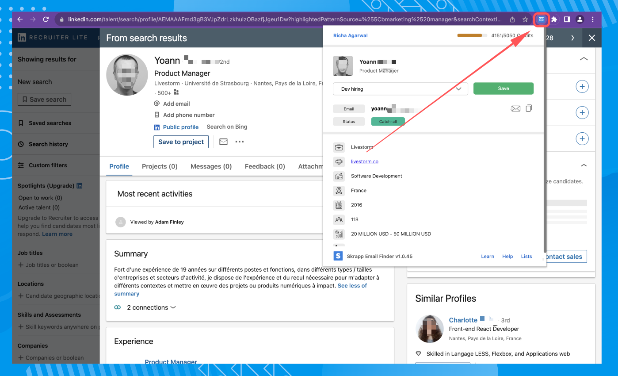Viewport: 618px width, 376px height.
Task: Collapse the top right panel section chevron
Action: (584, 58)
